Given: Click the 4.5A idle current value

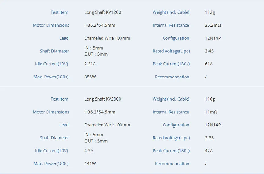Looking at the screenshot, I should pos(89,151).
